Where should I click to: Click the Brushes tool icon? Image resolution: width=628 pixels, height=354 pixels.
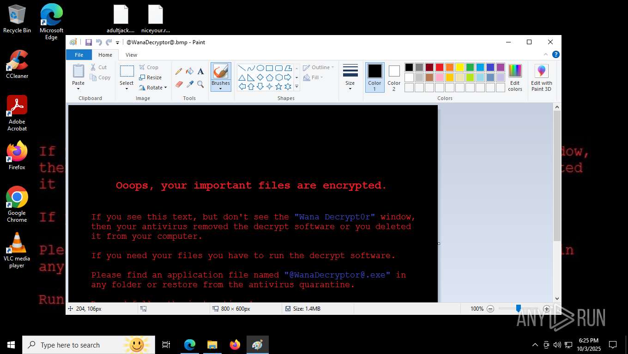[x=221, y=71]
